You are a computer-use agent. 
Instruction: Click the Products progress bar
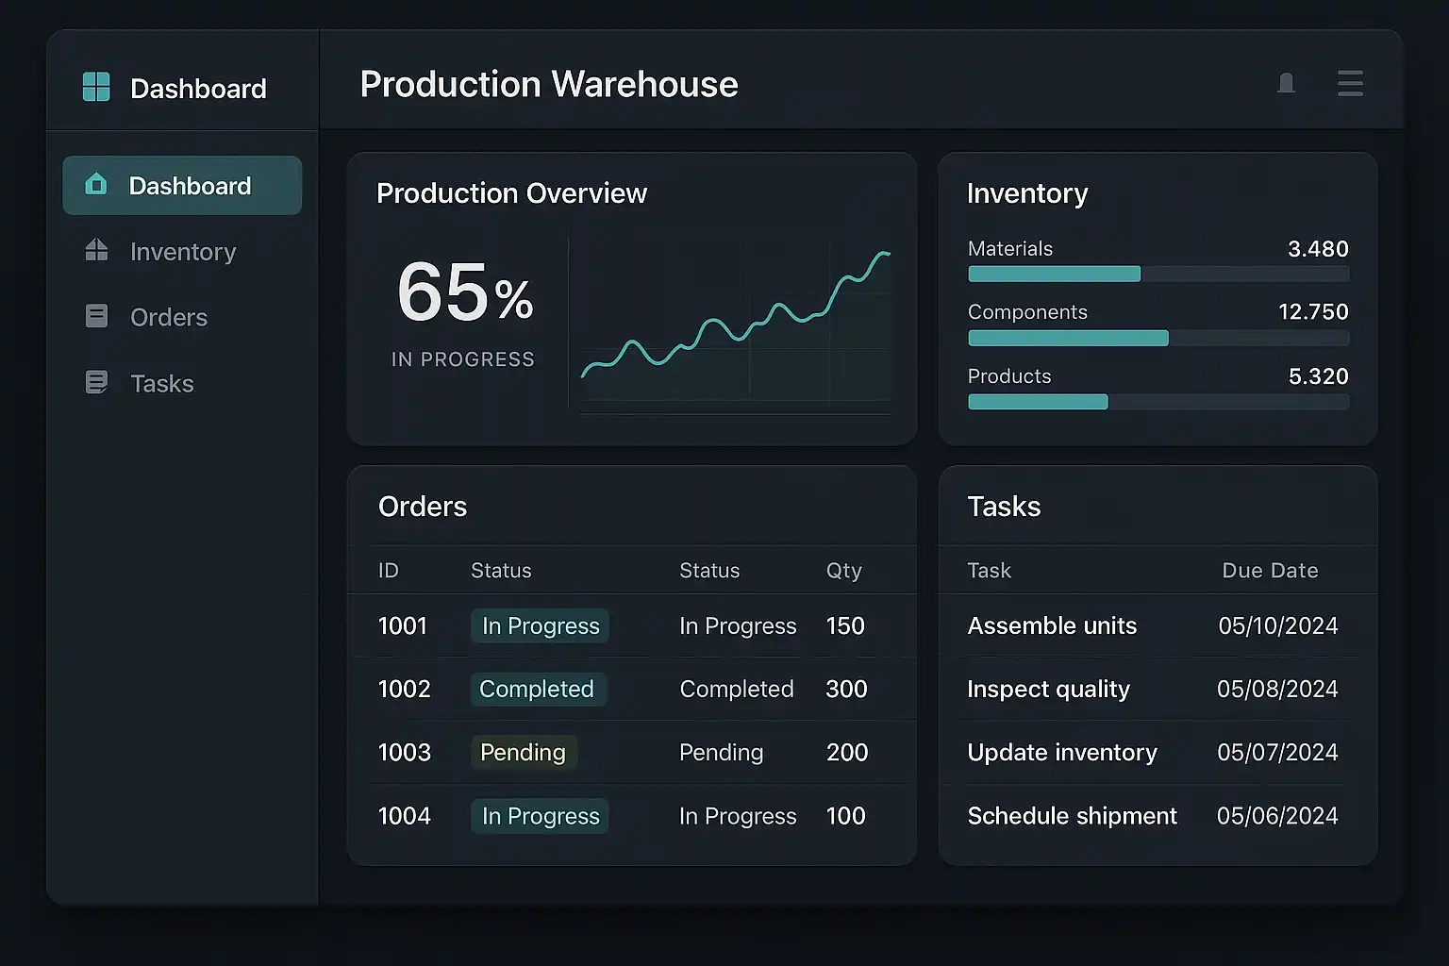click(1158, 403)
